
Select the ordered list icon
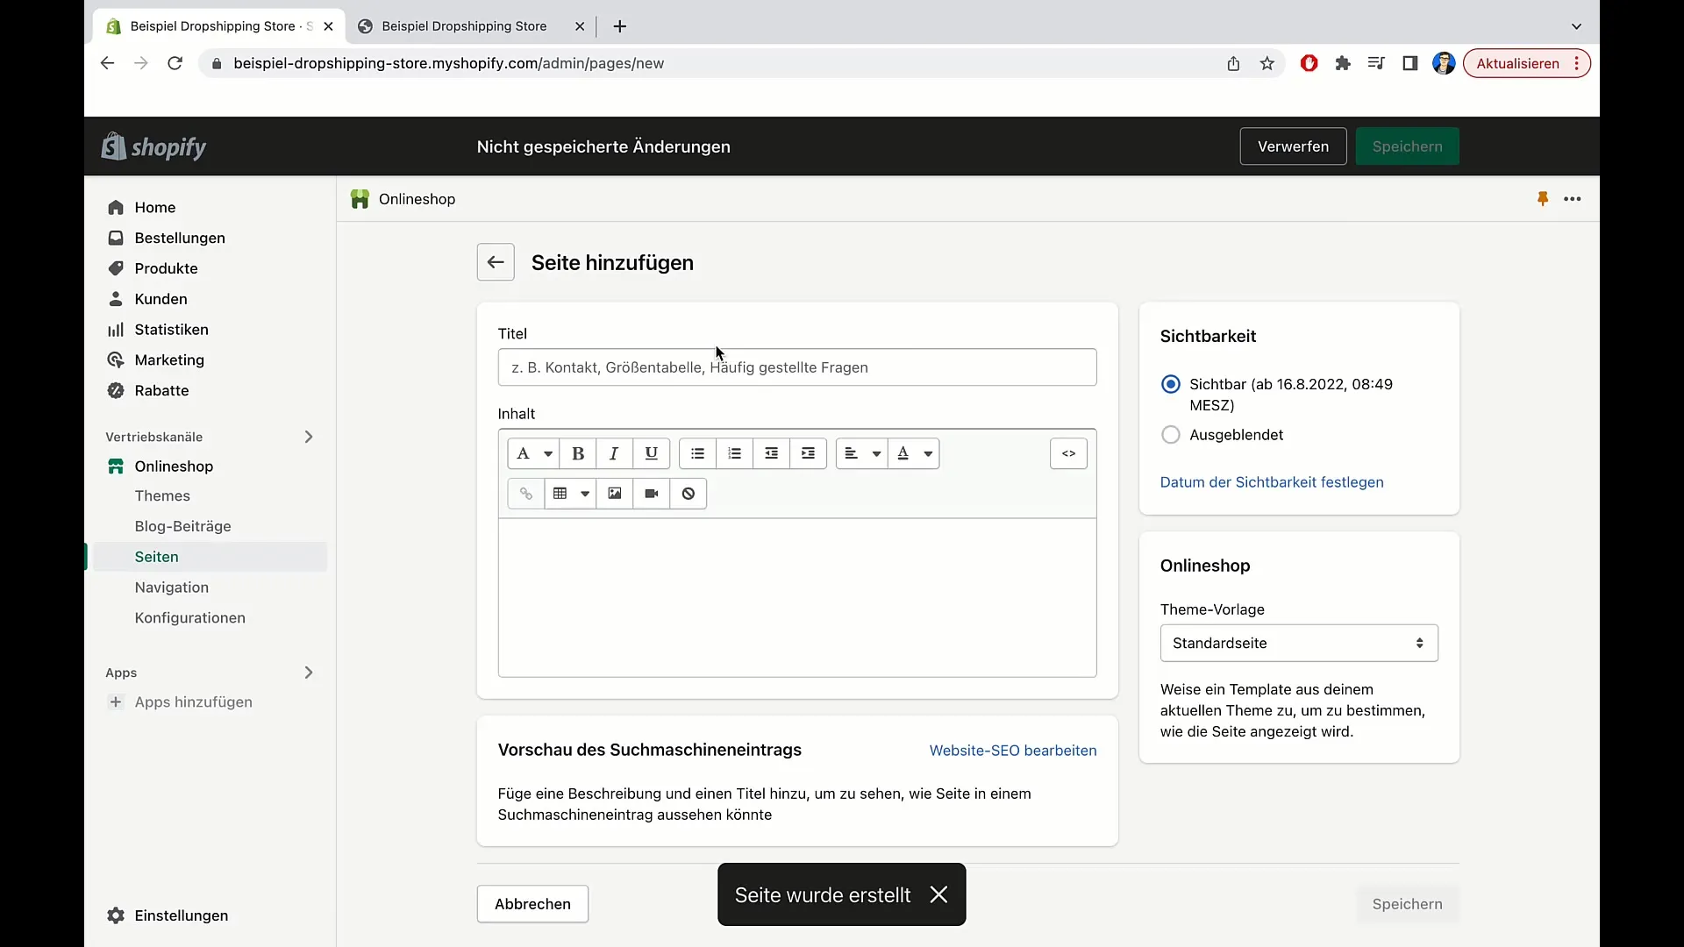pyautogui.click(x=736, y=453)
